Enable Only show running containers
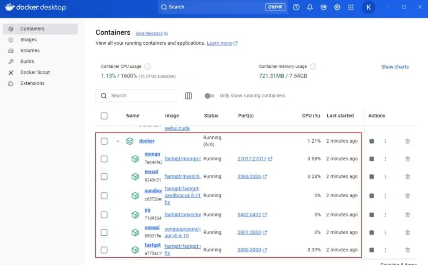Image resolution: width=428 pixels, height=265 pixels. tap(209, 96)
